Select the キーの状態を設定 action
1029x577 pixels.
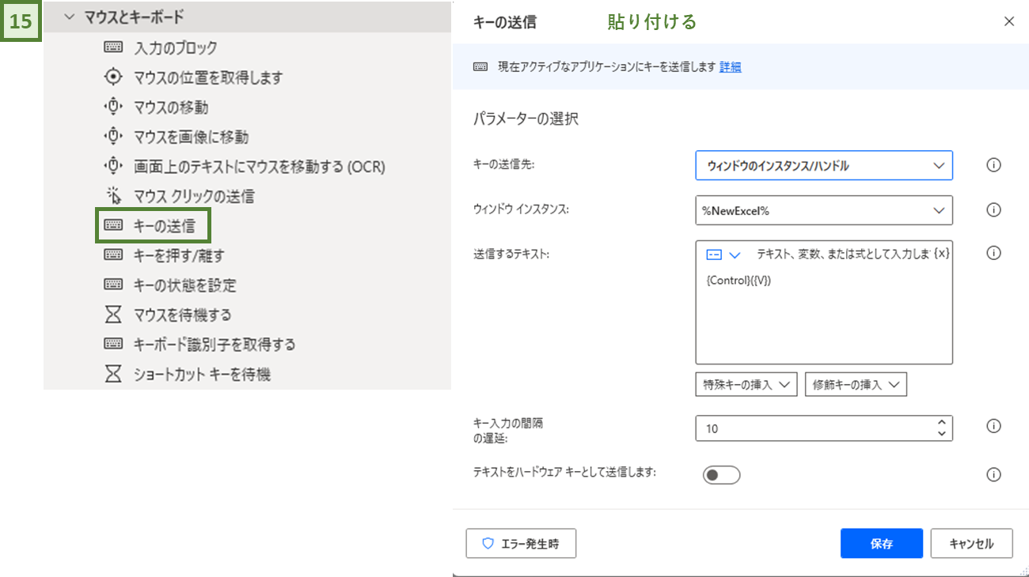(x=184, y=285)
